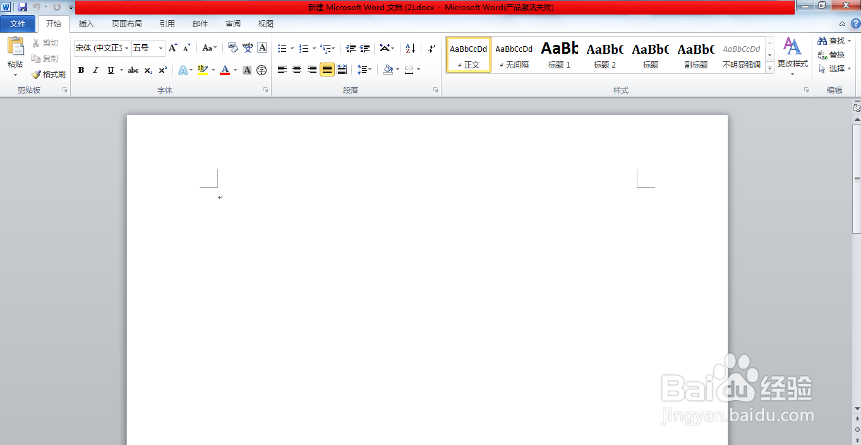Click the vertical scrollbar down arrow
The height and width of the screenshot is (445, 861).
pyautogui.click(x=857, y=408)
